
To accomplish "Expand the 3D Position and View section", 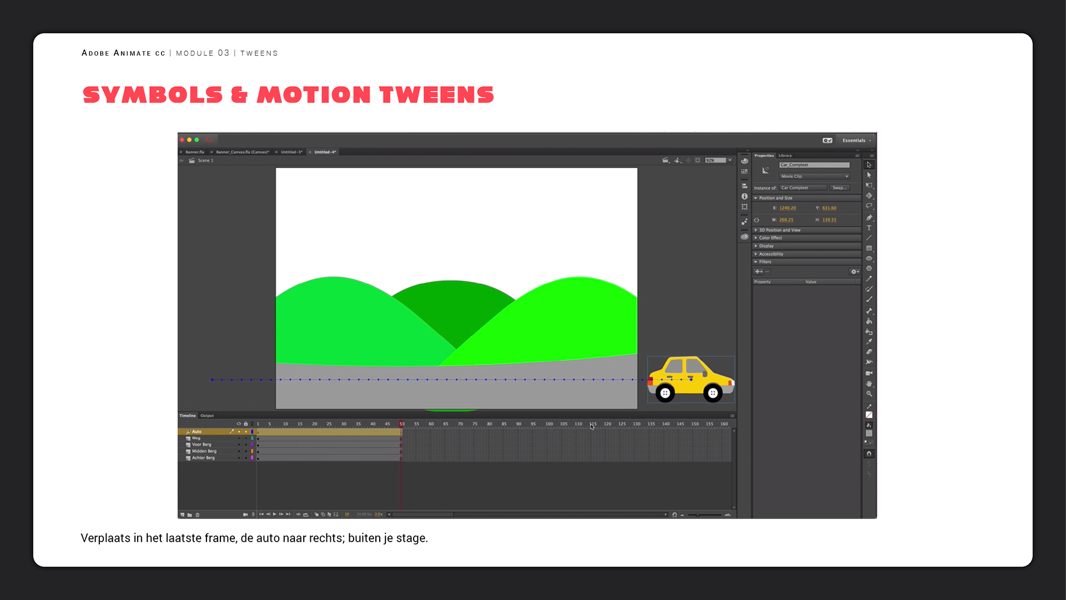I will click(779, 230).
